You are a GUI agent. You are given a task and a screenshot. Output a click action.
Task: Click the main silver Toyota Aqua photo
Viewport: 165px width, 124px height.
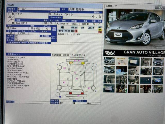pyautogui.click(x=134, y=28)
